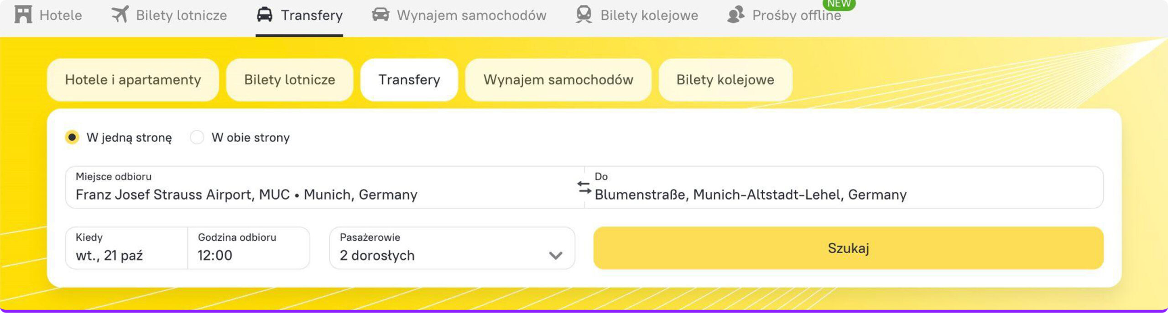Click the taxi icon beside Transfery

[x=265, y=15]
